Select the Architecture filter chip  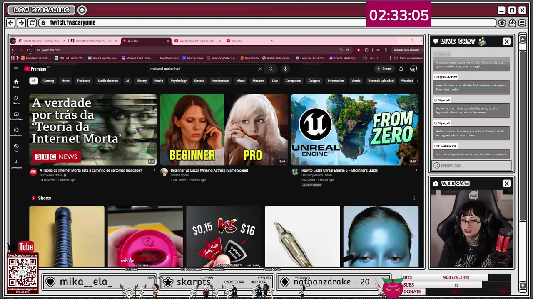coord(220,81)
